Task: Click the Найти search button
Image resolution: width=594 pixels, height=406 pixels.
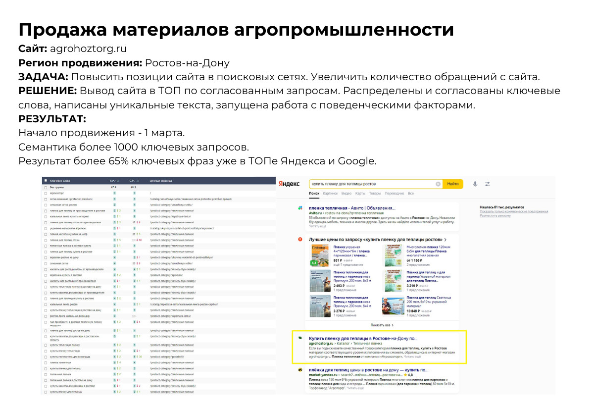Action: (x=452, y=184)
